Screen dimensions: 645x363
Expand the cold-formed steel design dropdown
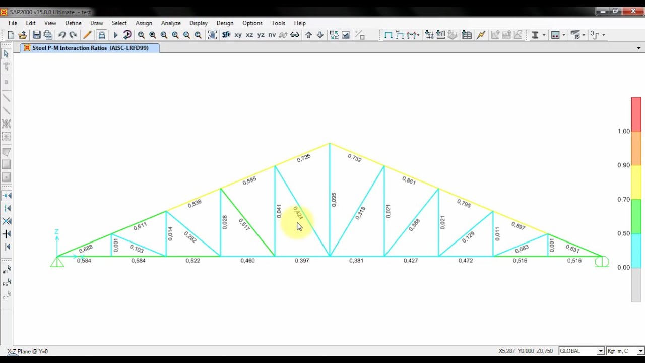click(603, 35)
